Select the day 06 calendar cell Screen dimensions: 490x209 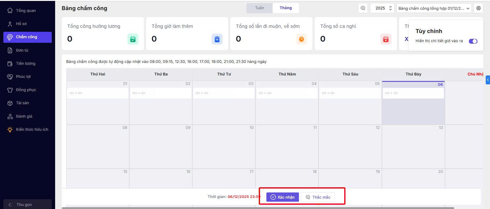pos(413,107)
